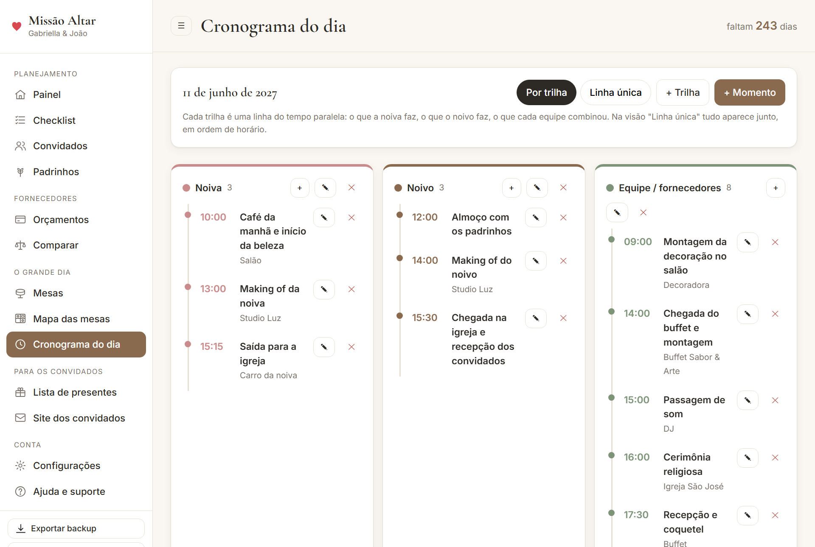Switch to the Por trilha view
The image size is (815, 547).
coord(546,92)
